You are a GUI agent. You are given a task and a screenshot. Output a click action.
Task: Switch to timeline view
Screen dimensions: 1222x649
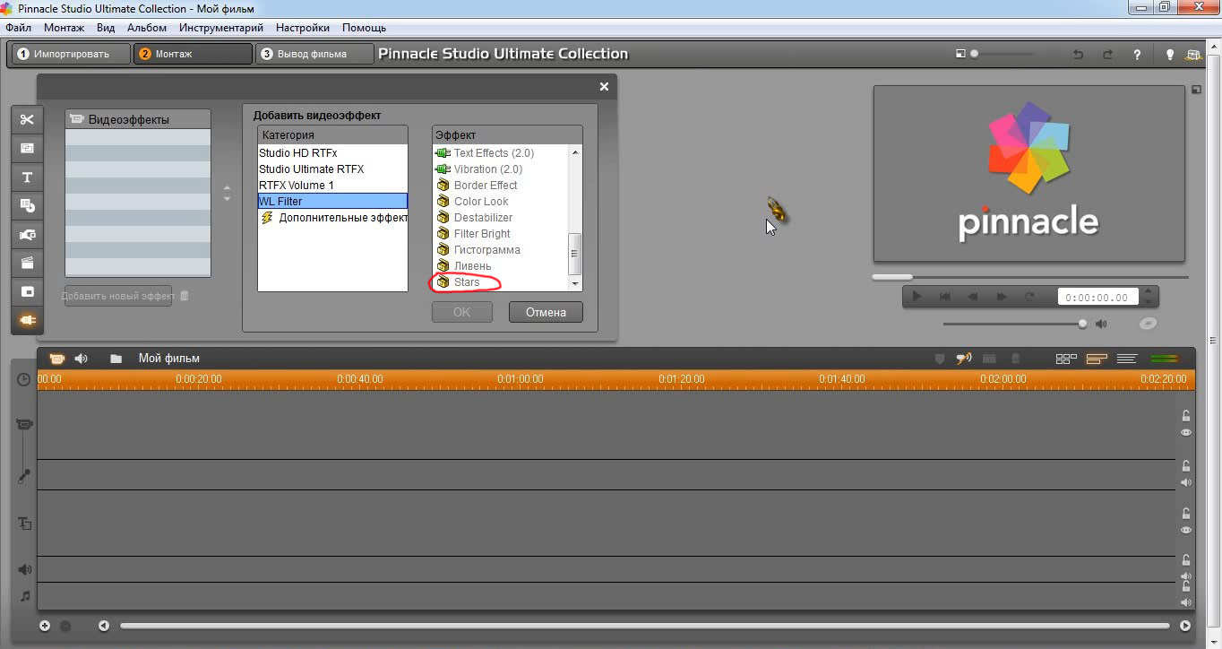[1097, 359]
